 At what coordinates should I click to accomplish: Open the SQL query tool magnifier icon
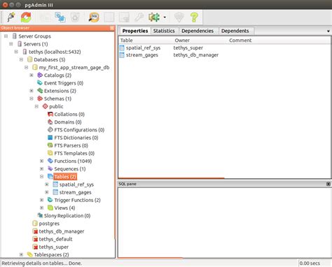94,17
